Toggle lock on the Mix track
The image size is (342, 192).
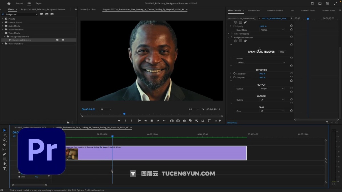coord(19,177)
